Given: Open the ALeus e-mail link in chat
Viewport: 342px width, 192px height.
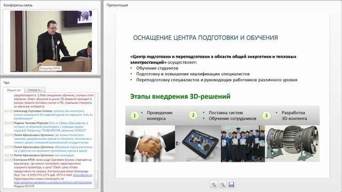Looking at the screenshot, I should 82,175.
